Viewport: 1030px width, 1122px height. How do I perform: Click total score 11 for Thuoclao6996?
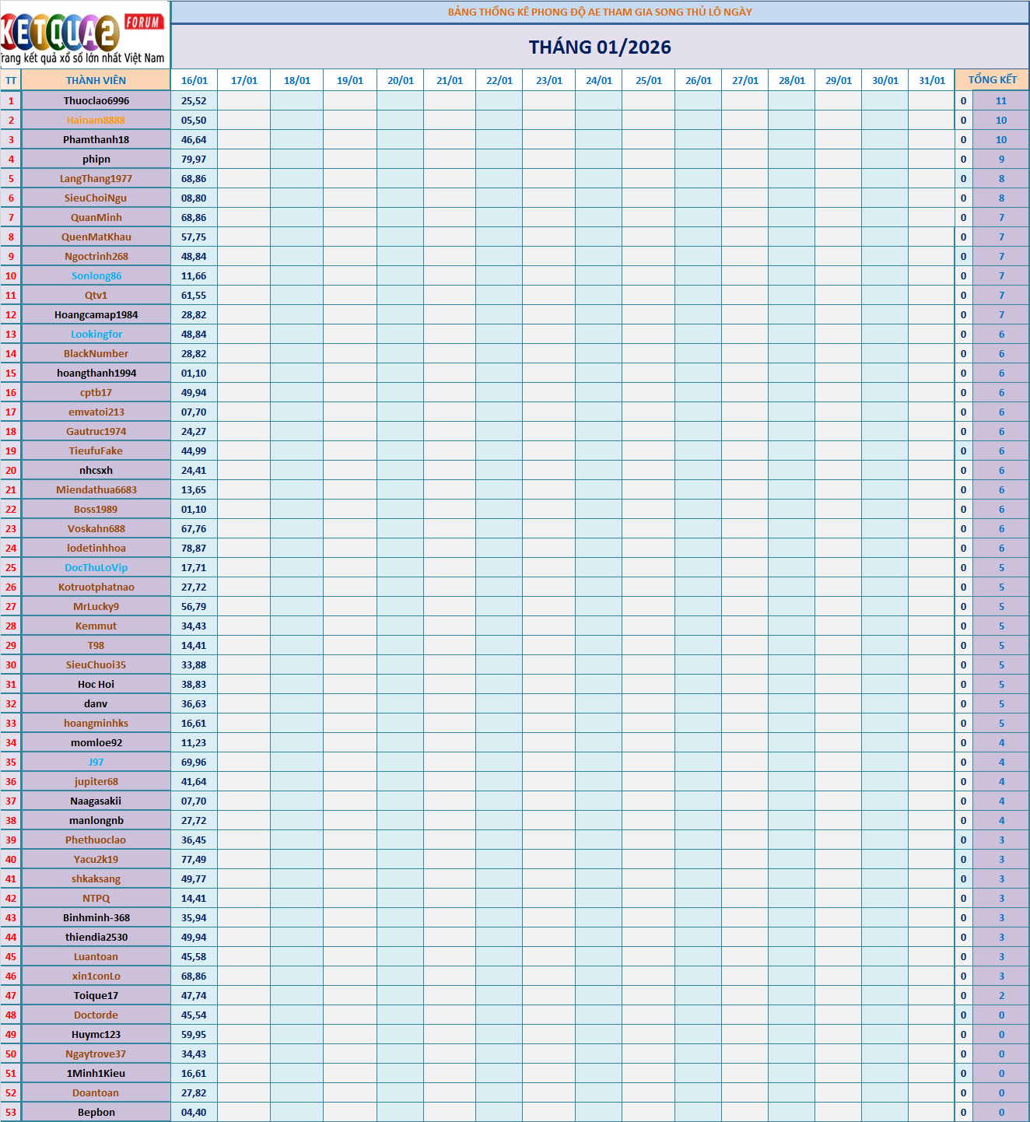pos(1000,100)
